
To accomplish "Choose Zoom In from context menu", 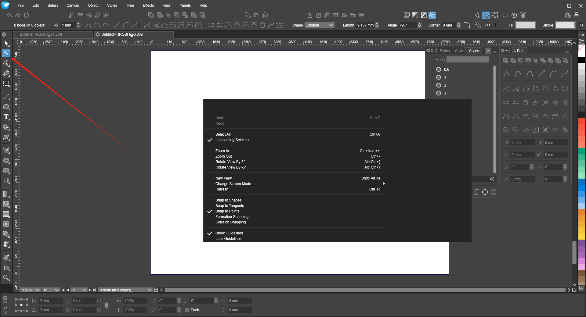I will [222, 151].
